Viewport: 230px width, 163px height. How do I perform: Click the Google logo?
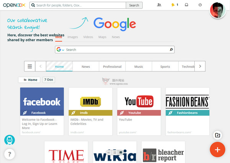(x=115, y=24)
